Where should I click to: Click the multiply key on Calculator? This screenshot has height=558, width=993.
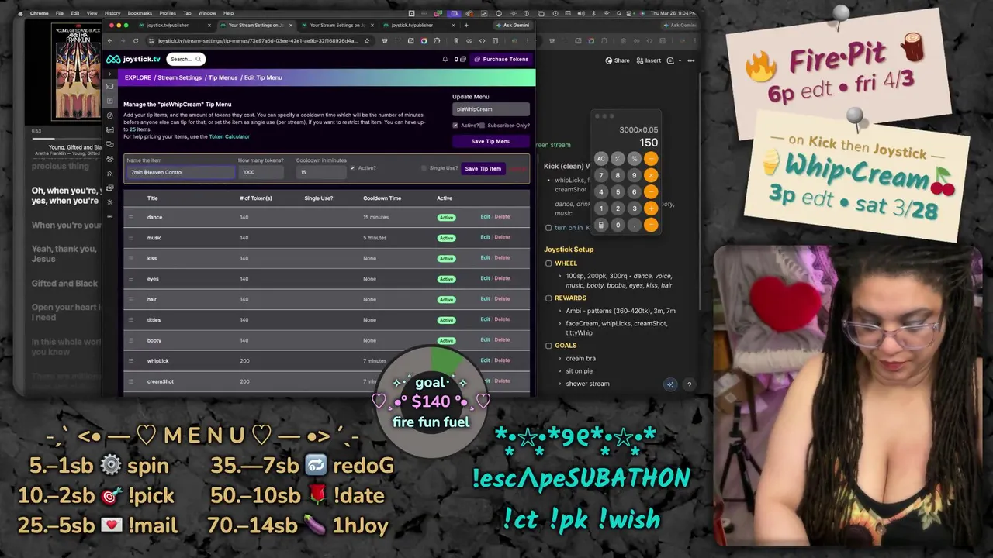pyautogui.click(x=651, y=175)
